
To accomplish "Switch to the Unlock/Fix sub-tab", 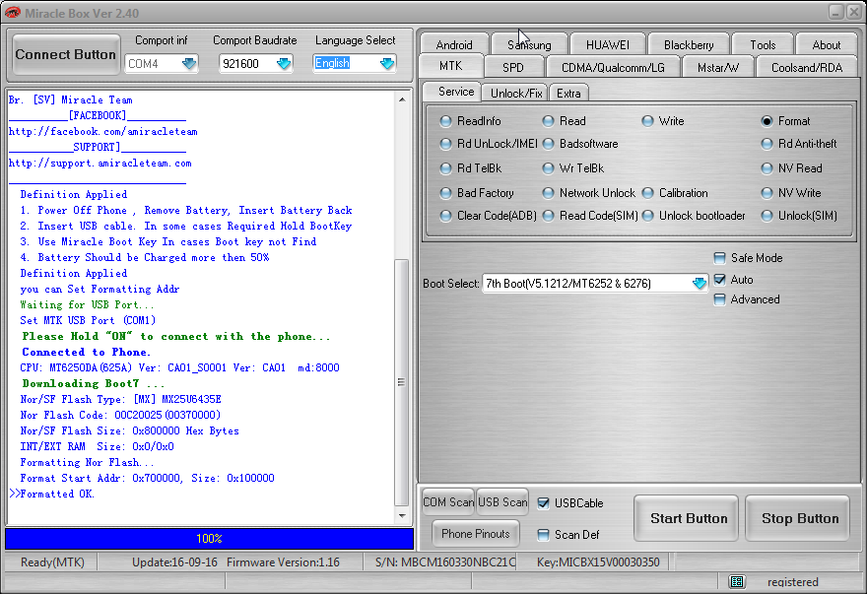I will [x=516, y=93].
